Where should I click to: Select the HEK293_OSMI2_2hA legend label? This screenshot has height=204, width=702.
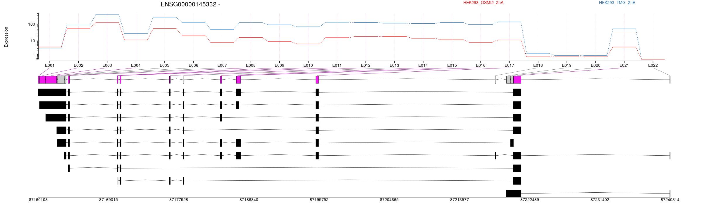coord(483,3)
